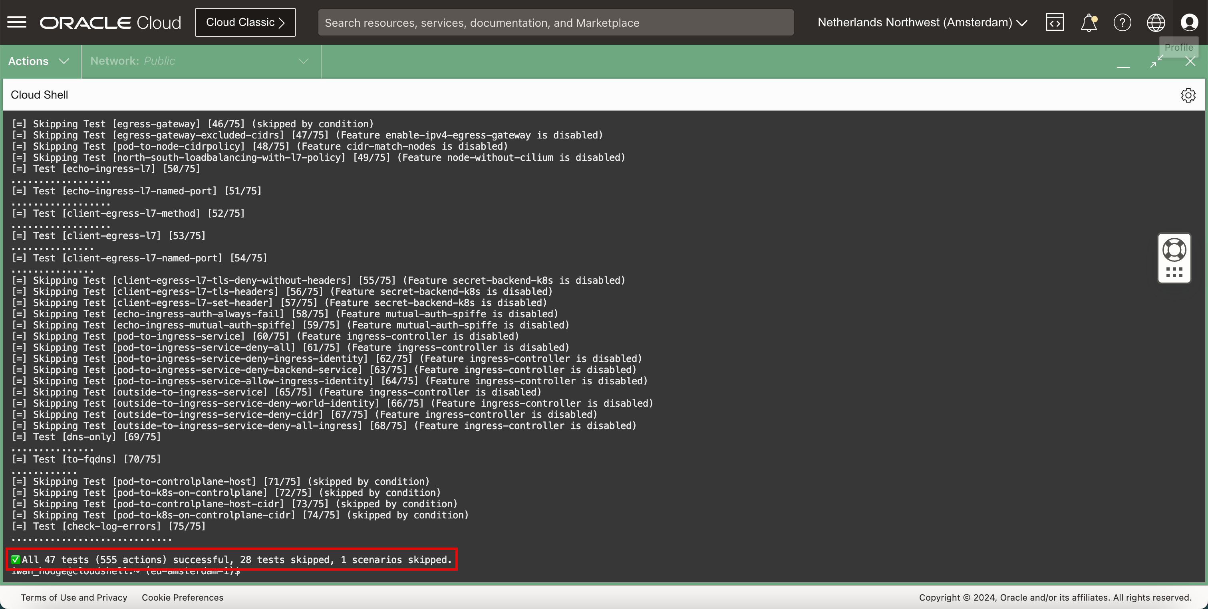Restore the Cloud Shell window size
1208x609 pixels.
click(x=1157, y=61)
